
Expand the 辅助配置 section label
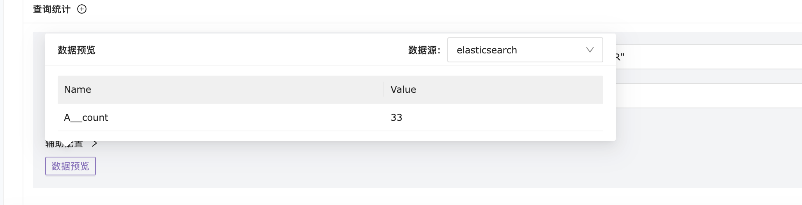(64, 144)
